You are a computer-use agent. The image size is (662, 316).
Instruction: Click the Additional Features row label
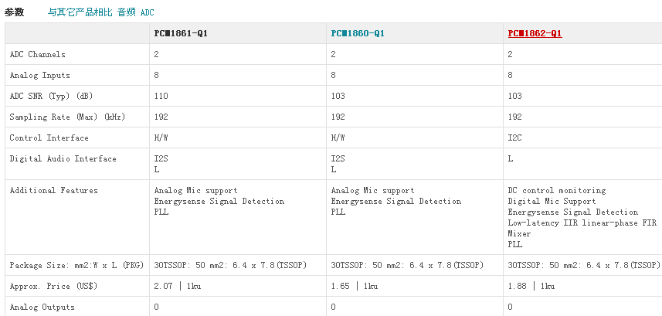click(53, 190)
